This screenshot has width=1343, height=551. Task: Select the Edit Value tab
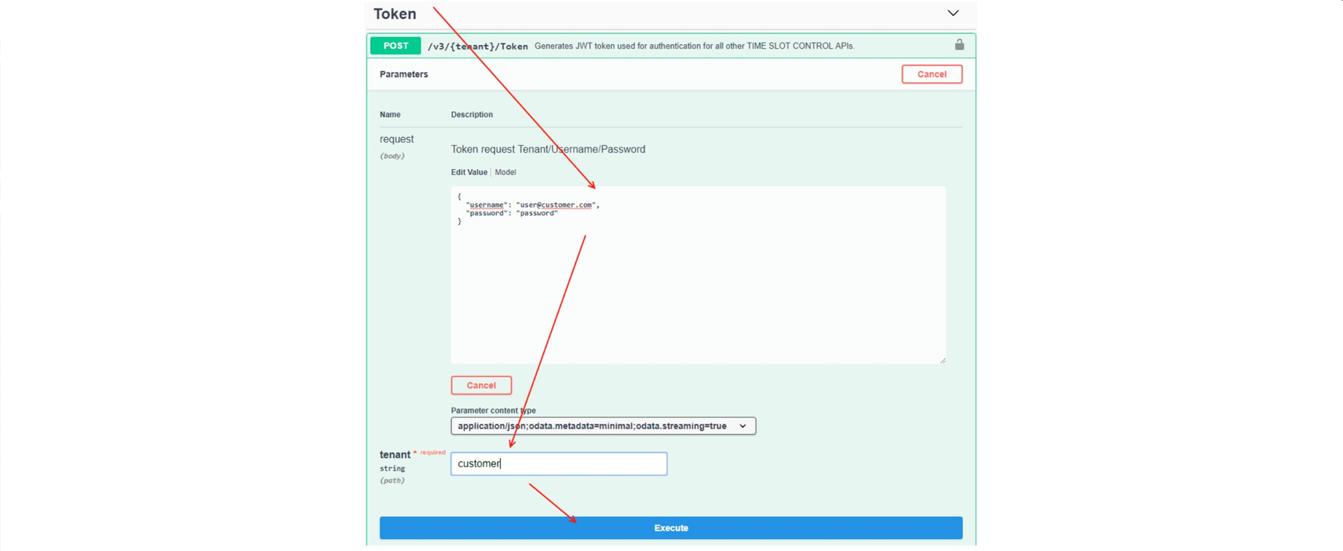pos(468,172)
